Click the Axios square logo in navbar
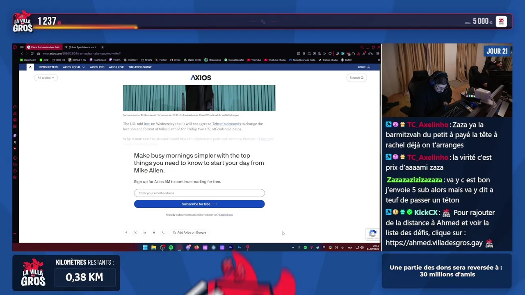 click(30, 67)
